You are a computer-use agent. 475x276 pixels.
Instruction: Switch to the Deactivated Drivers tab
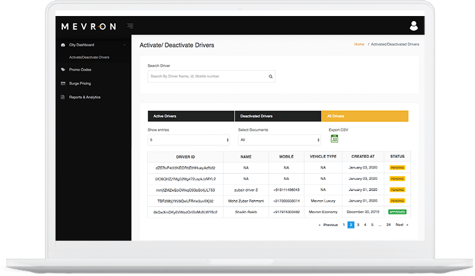pyautogui.click(x=278, y=116)
